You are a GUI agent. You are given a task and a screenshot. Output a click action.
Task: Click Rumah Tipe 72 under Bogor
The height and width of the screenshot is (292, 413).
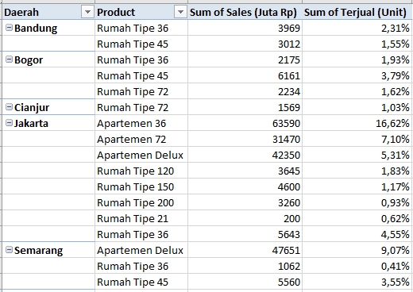(x=141, y=91)
